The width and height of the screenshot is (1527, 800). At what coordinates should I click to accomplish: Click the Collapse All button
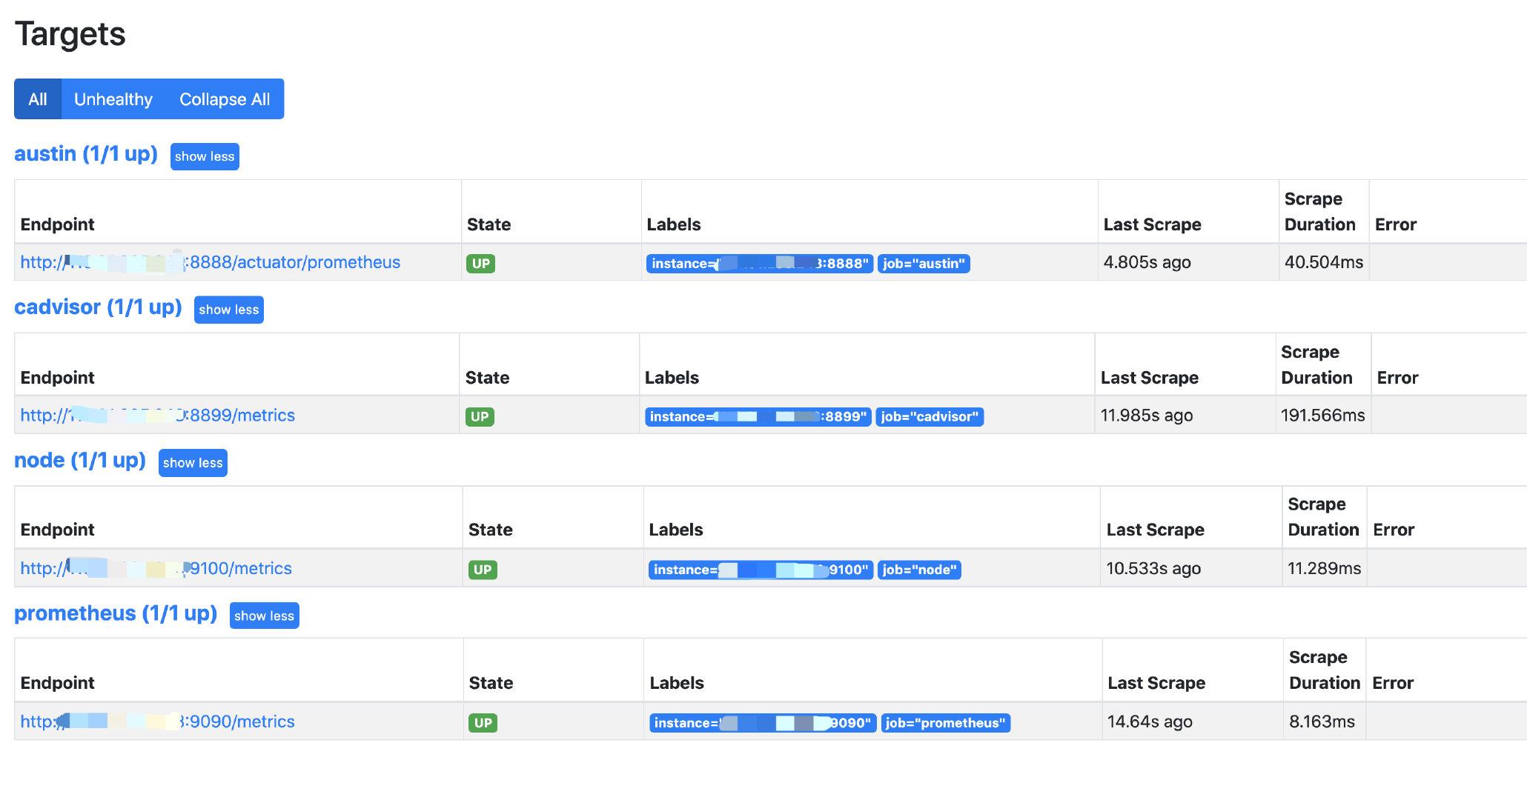[x=224, y=99]
